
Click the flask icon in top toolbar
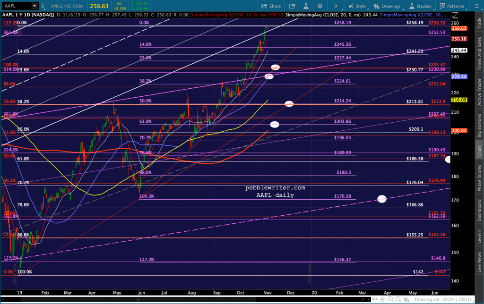pos(306,6)
